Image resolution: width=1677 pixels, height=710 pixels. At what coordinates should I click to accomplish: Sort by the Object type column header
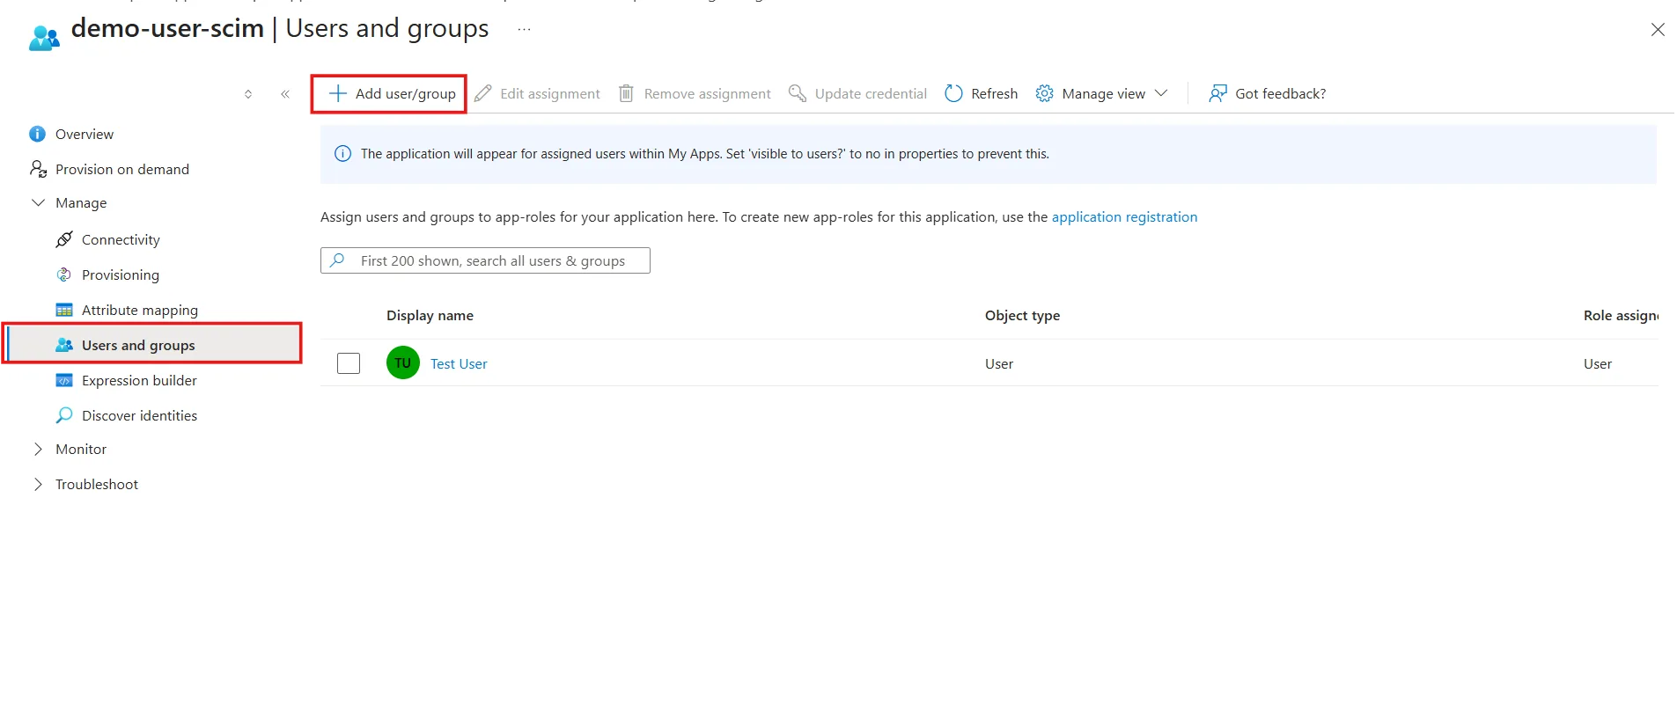pos(1022,315)
